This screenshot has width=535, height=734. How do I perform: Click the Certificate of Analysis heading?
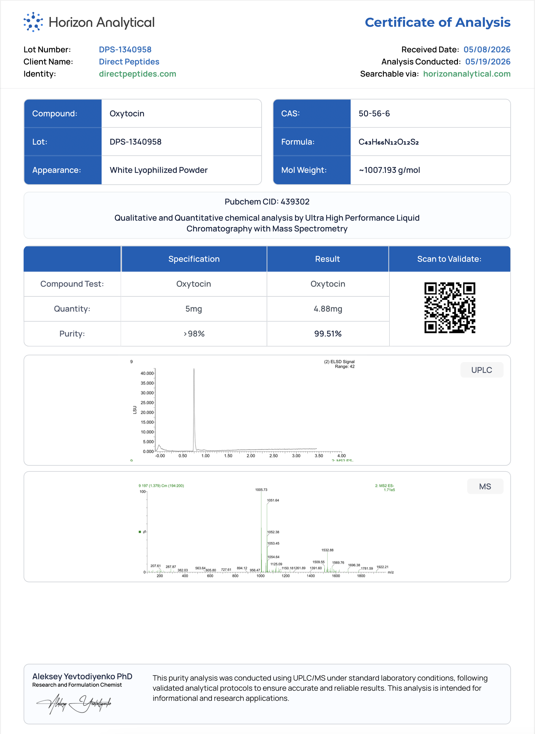coord(437,22)
